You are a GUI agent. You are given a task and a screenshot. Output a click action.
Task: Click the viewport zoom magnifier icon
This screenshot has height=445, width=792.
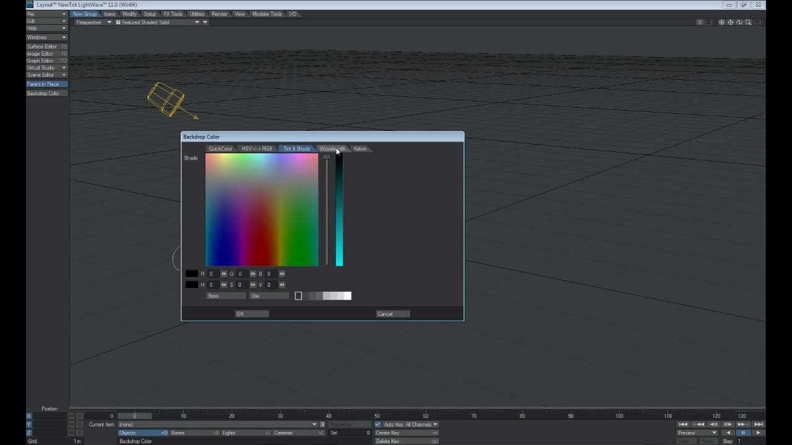(x=748, y=22)
